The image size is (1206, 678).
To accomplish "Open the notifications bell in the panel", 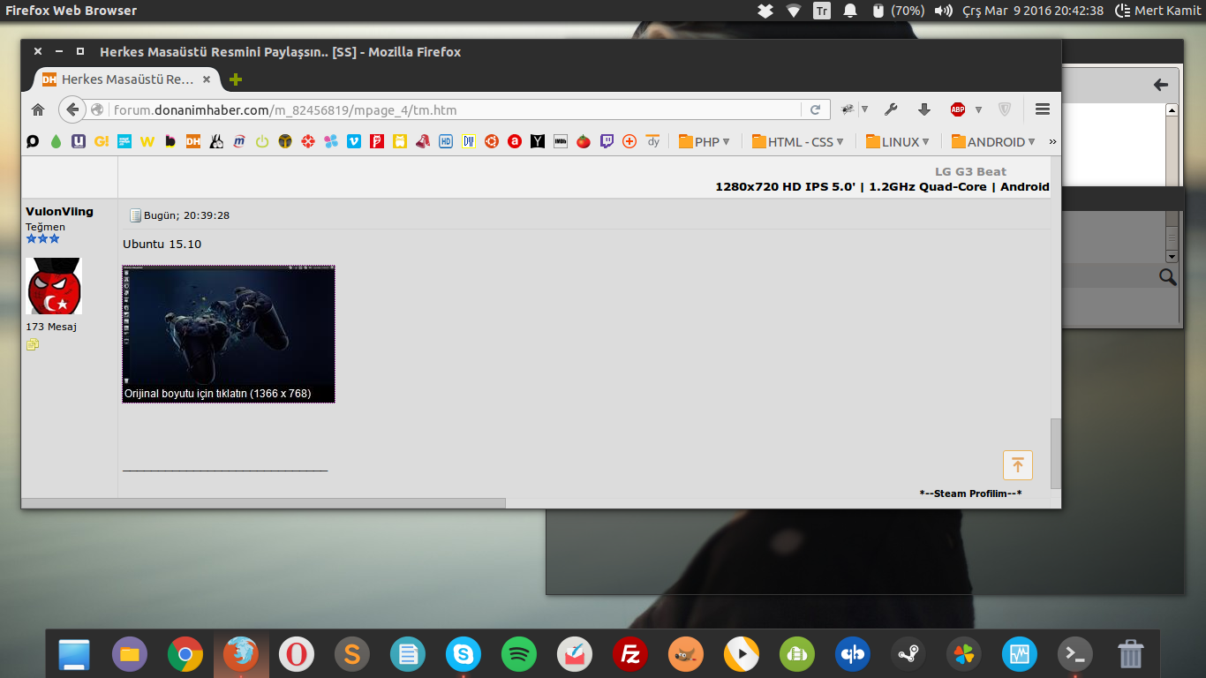I will pyautogui.click(x=850, y=11).
